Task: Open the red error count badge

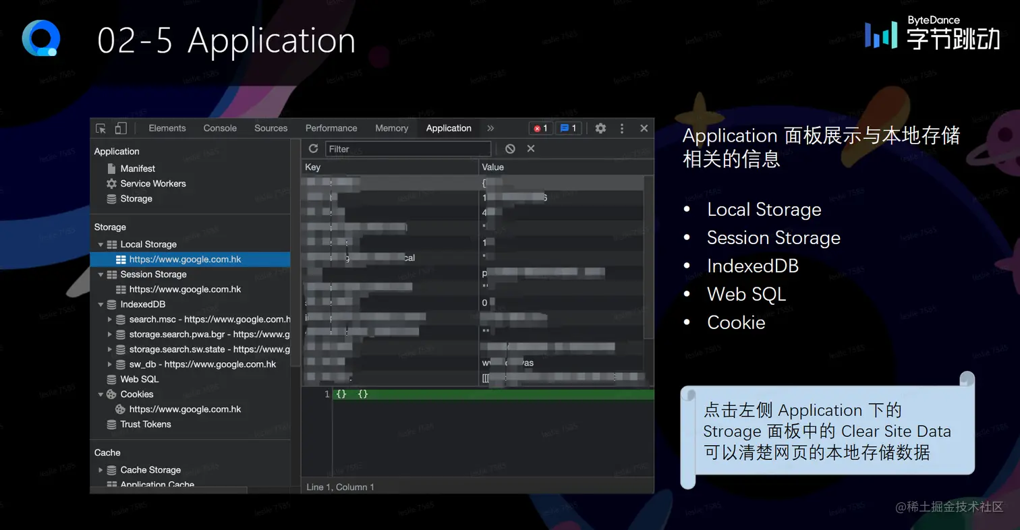Action: click(x=540, y=128)
